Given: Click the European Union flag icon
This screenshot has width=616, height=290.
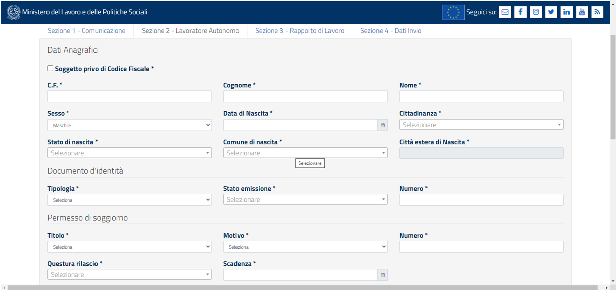Looking at the screenshot, I should (x=453, y=12).
